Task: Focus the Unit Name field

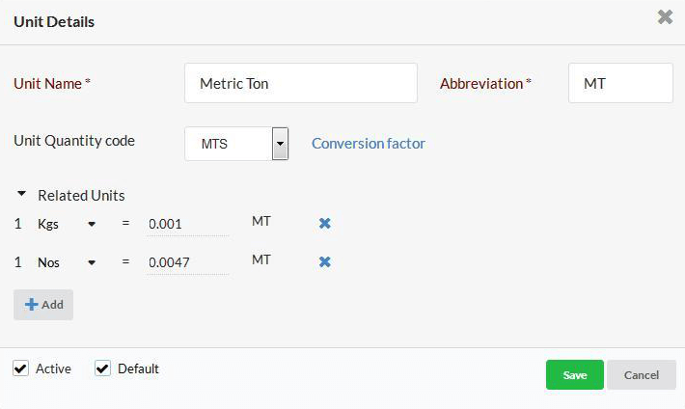Action: [301, 83]
